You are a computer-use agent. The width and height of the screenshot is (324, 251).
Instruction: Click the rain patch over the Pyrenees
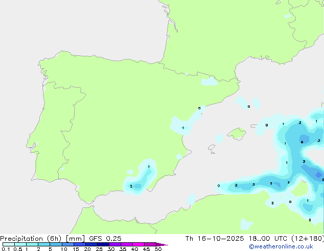(210, 81)
